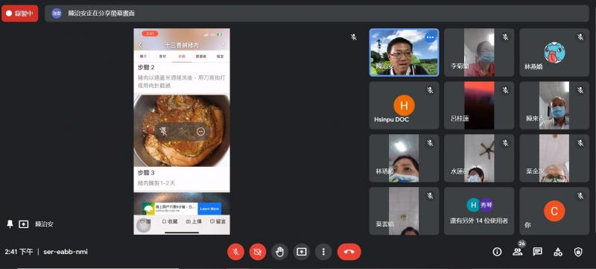Click the video tile directly above 你 tile
Screen dimensions: 596x269
[x=554, y=158]
